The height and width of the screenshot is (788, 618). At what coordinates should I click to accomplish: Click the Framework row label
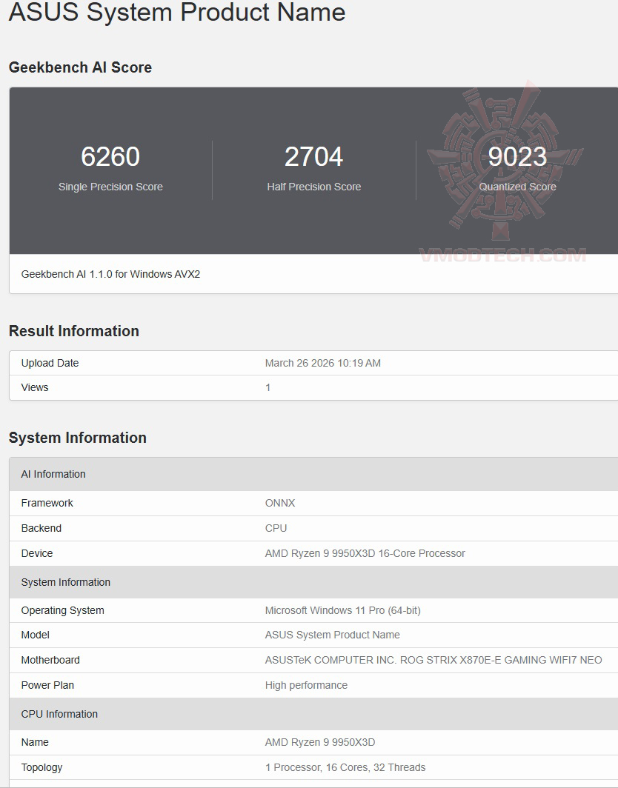click(x=47, y=503)
